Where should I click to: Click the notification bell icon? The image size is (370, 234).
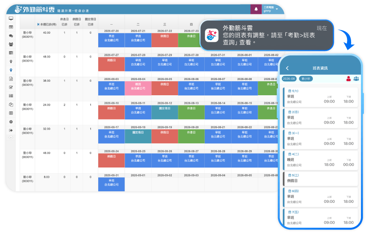coord(256,9)
